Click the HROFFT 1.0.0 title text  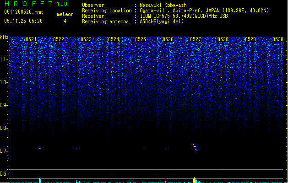(x=36, y=4)
